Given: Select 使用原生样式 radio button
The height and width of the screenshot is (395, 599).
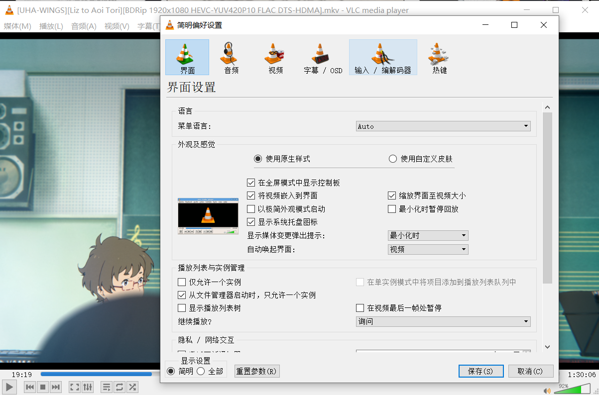Looking at the screenshot, I should (258, 159).
